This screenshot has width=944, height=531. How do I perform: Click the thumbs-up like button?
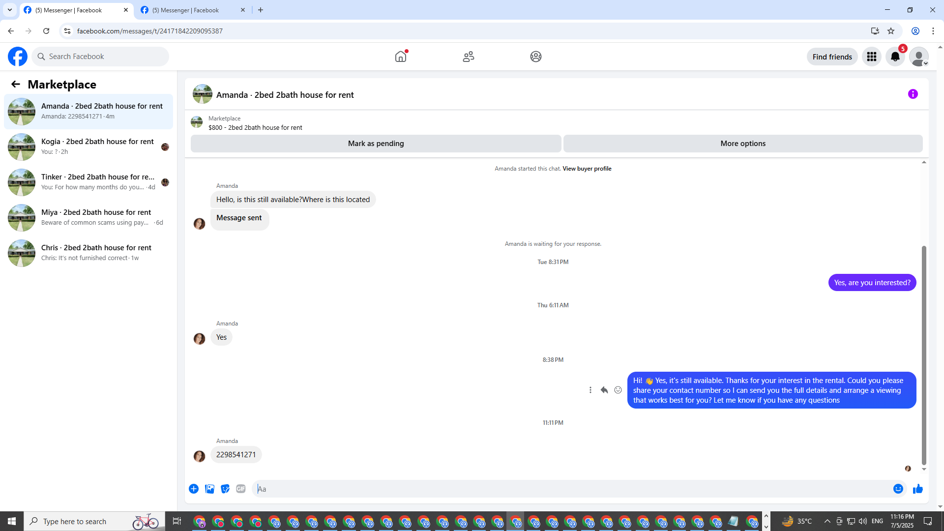[917, 489]
